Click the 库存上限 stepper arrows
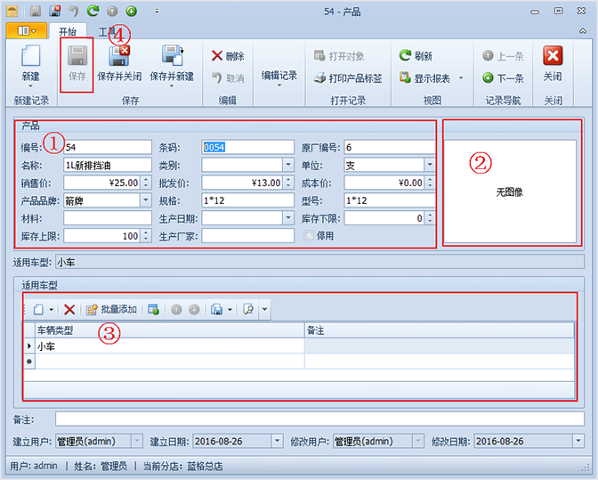The width and height of the screenshot is (598, 480). coord(146,236)
